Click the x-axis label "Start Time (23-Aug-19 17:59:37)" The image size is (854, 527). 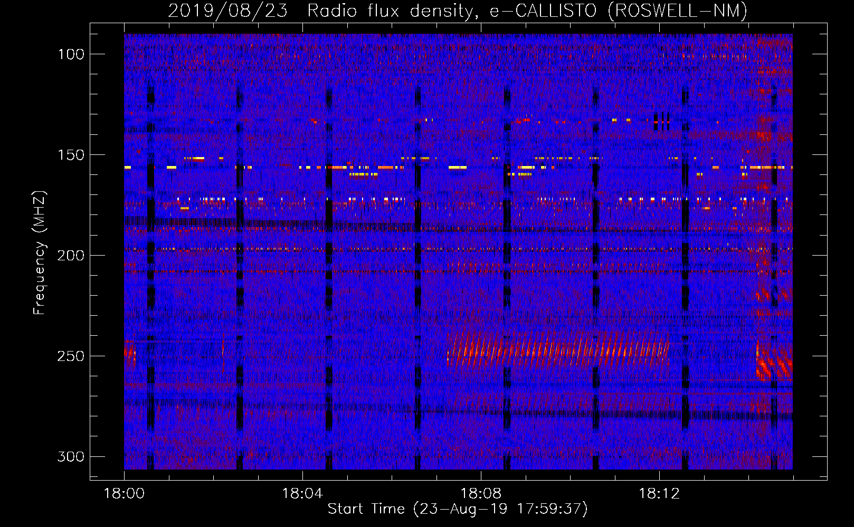point(458,509)
